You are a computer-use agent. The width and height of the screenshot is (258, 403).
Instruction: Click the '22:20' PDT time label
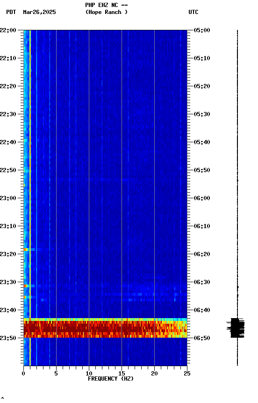coord(8,86)
